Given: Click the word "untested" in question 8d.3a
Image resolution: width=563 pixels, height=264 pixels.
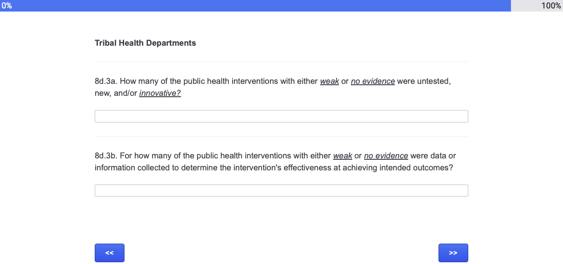Looking at the screenshot, I should (436, 82).
